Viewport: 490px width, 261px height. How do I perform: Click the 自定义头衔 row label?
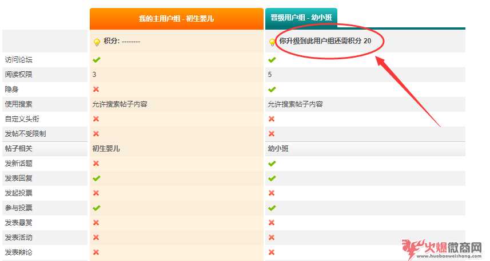(x=22, y=119)
